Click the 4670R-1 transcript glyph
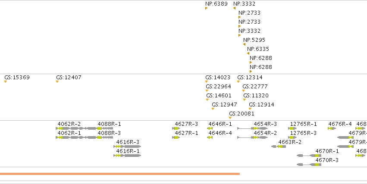The height and width of the screenshot is (184, 367). [x=309, y=156]
